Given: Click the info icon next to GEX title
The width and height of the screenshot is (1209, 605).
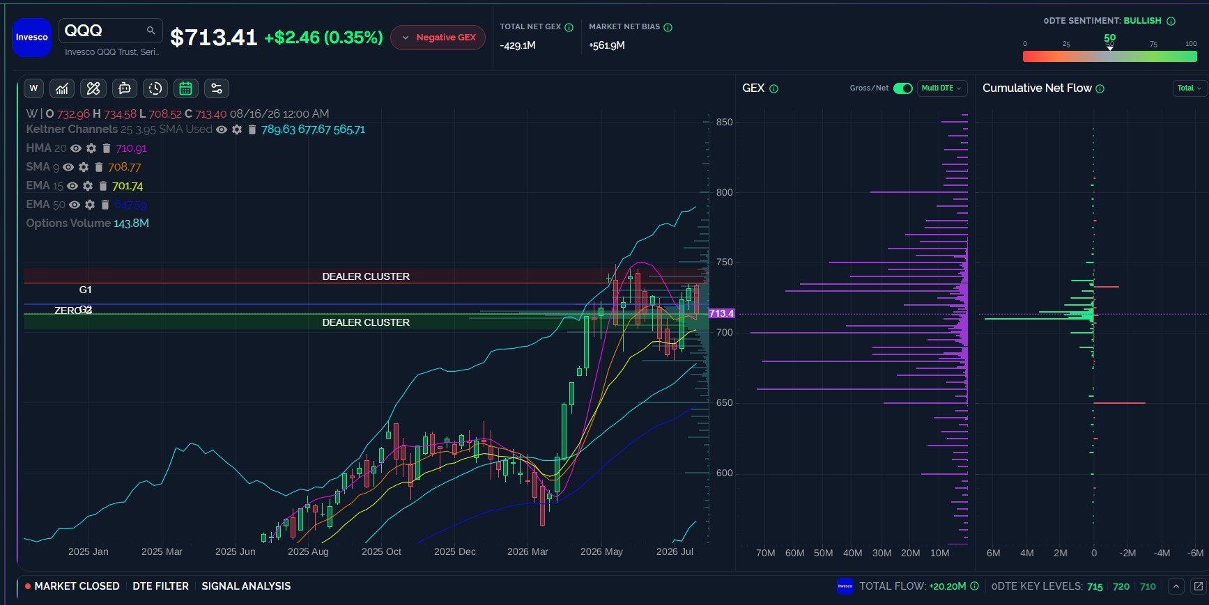Looking at the screenshot, I should (x=773, y=89).
